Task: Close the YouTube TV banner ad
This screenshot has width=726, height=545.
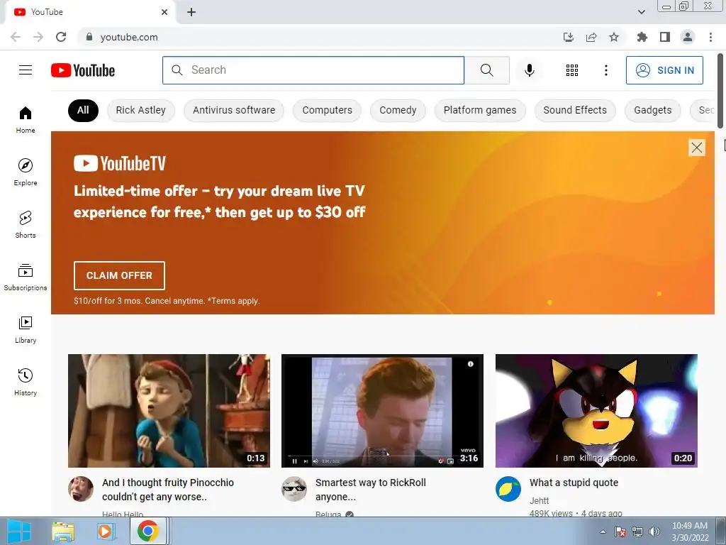Action: pos(697,148)
